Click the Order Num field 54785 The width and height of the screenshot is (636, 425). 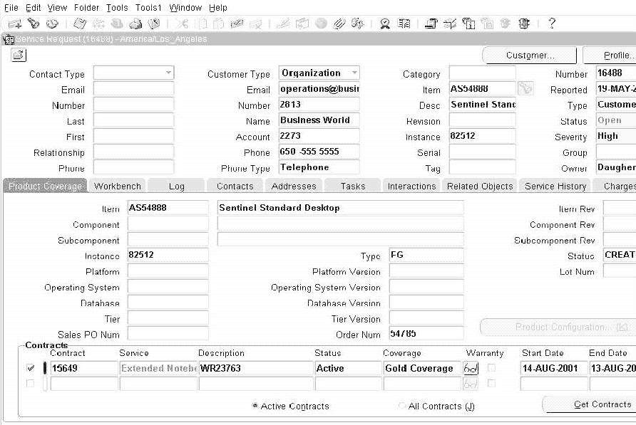click(x=426, y=333)
